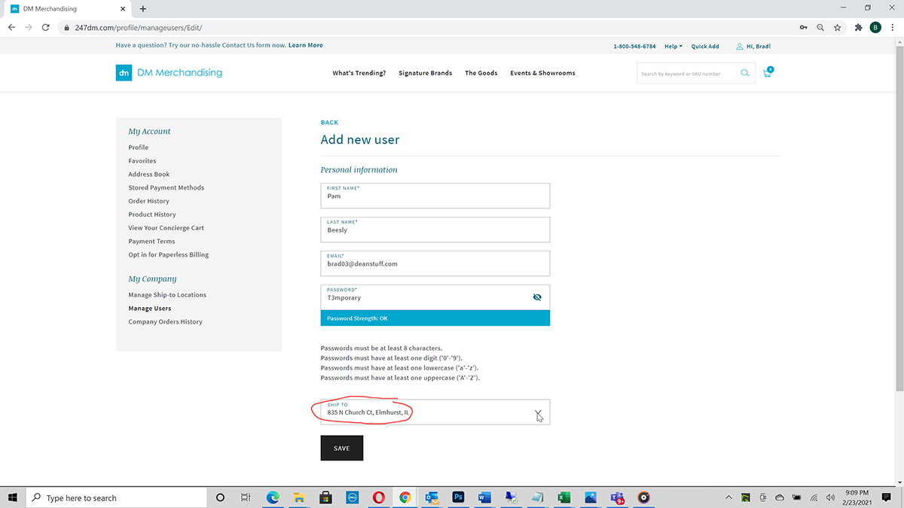This screenshot has height=508, width=904.
Task: Open Outlook from taskbar
Action: pyautogui.click(x=431, y=497)
